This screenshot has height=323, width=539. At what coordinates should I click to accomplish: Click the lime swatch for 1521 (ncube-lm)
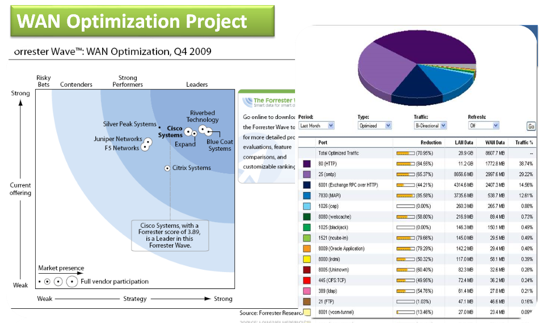pyautogui.click(x=306, y=238)
